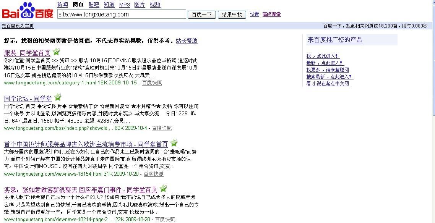The image size is (435, 223).
Task: Click the Baidu logo
Action: tap(28, 11)
